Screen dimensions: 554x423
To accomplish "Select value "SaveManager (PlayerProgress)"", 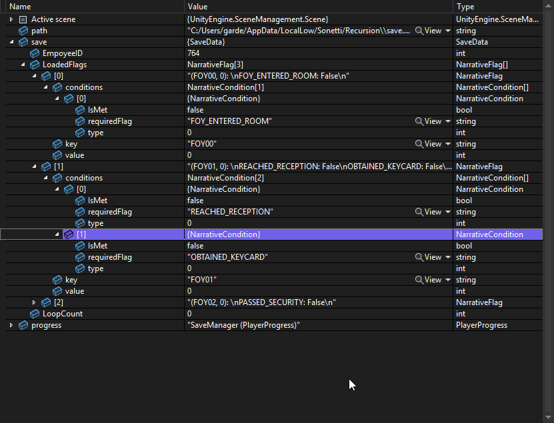I will click(243, 325).
